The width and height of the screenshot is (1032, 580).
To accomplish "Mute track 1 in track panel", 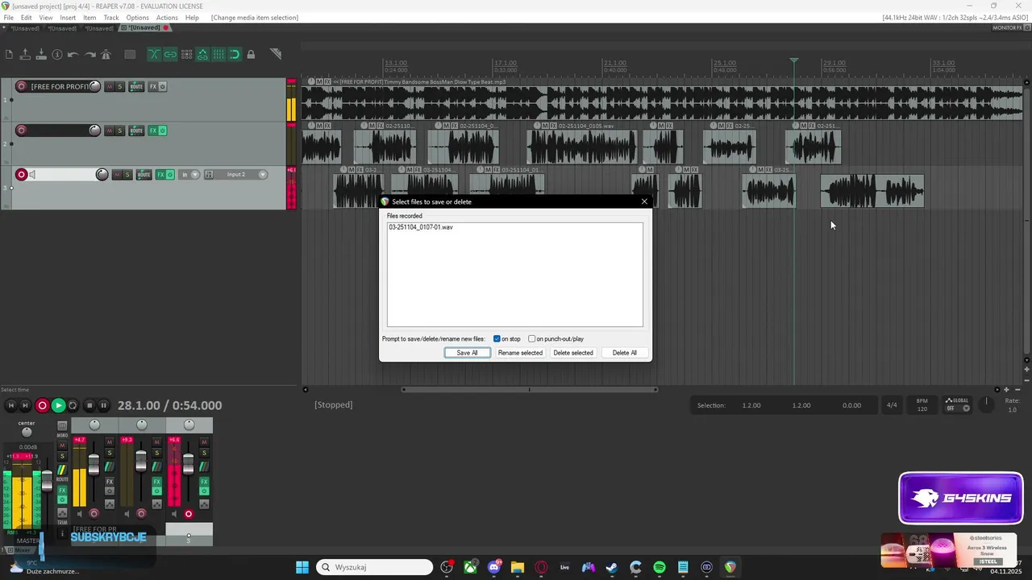I will 110,86.
